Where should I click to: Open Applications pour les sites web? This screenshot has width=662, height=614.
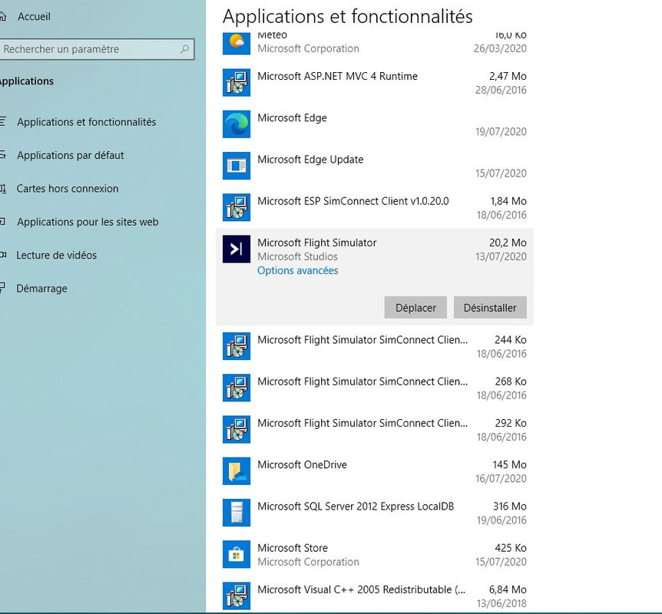coord(88,222)
